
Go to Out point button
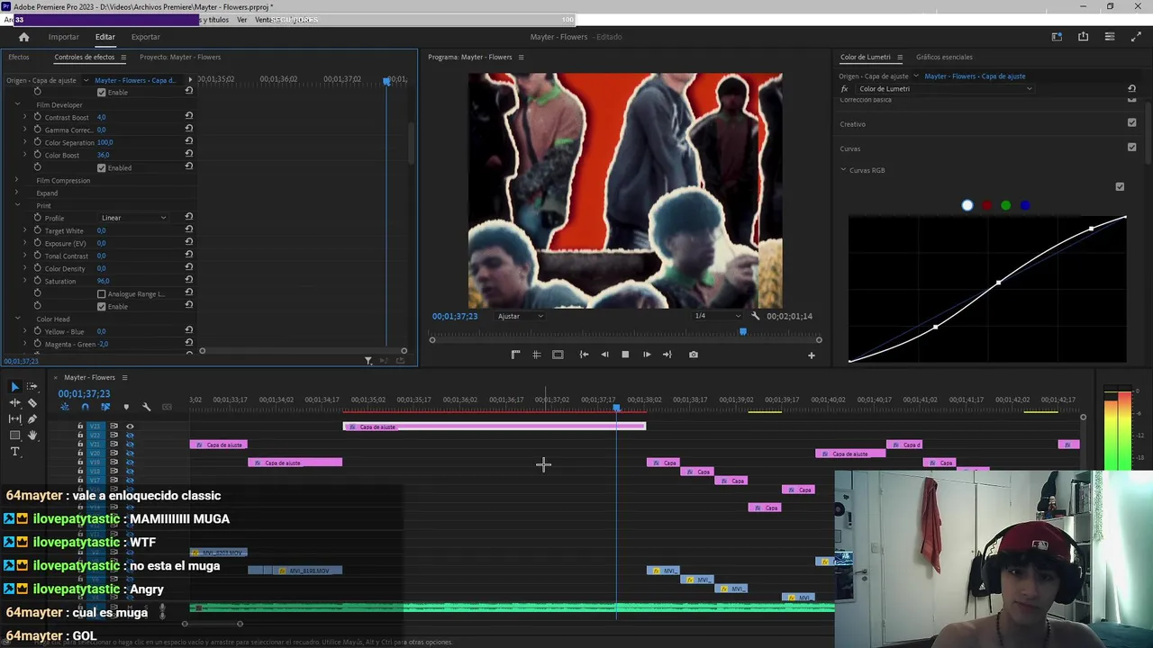pos(667,355)
